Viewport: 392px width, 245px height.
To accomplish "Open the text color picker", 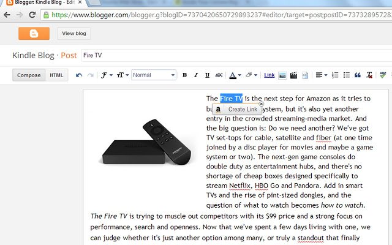I will [235, 75].
